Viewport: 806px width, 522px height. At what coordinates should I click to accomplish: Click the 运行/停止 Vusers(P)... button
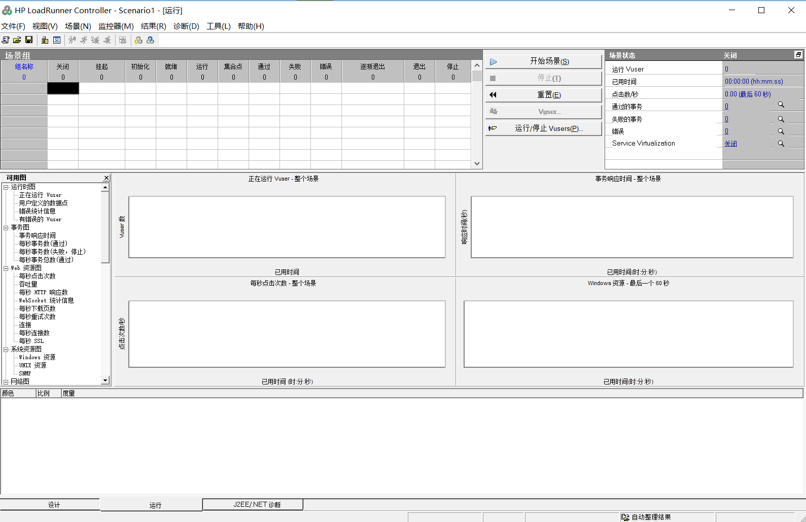(x=544, y=128)
